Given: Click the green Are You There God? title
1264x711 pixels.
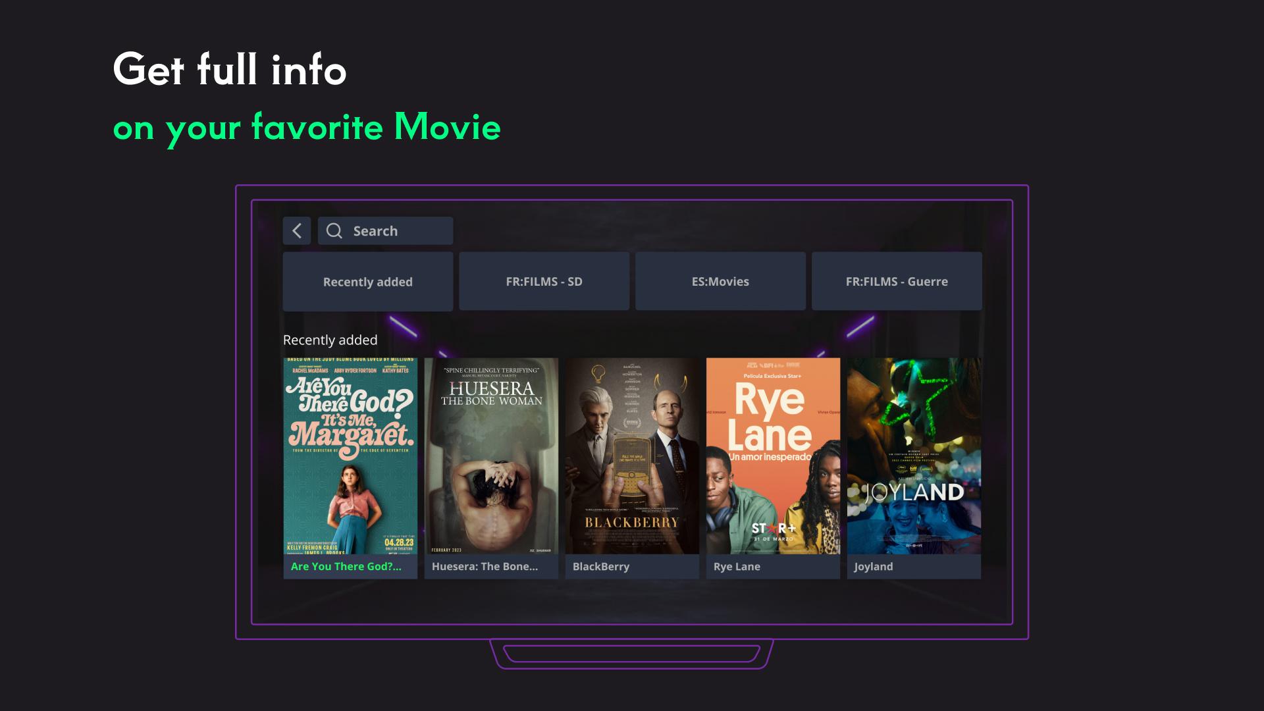Looking at the screenshot, I should pyautogui.click(x=346, y=566).
